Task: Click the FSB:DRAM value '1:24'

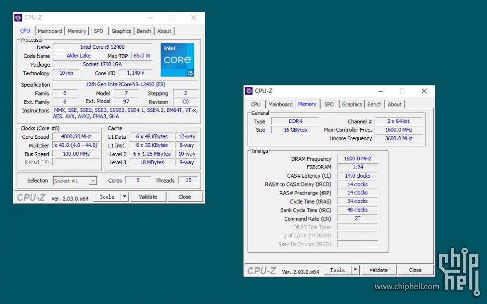Action: [357, 167]
